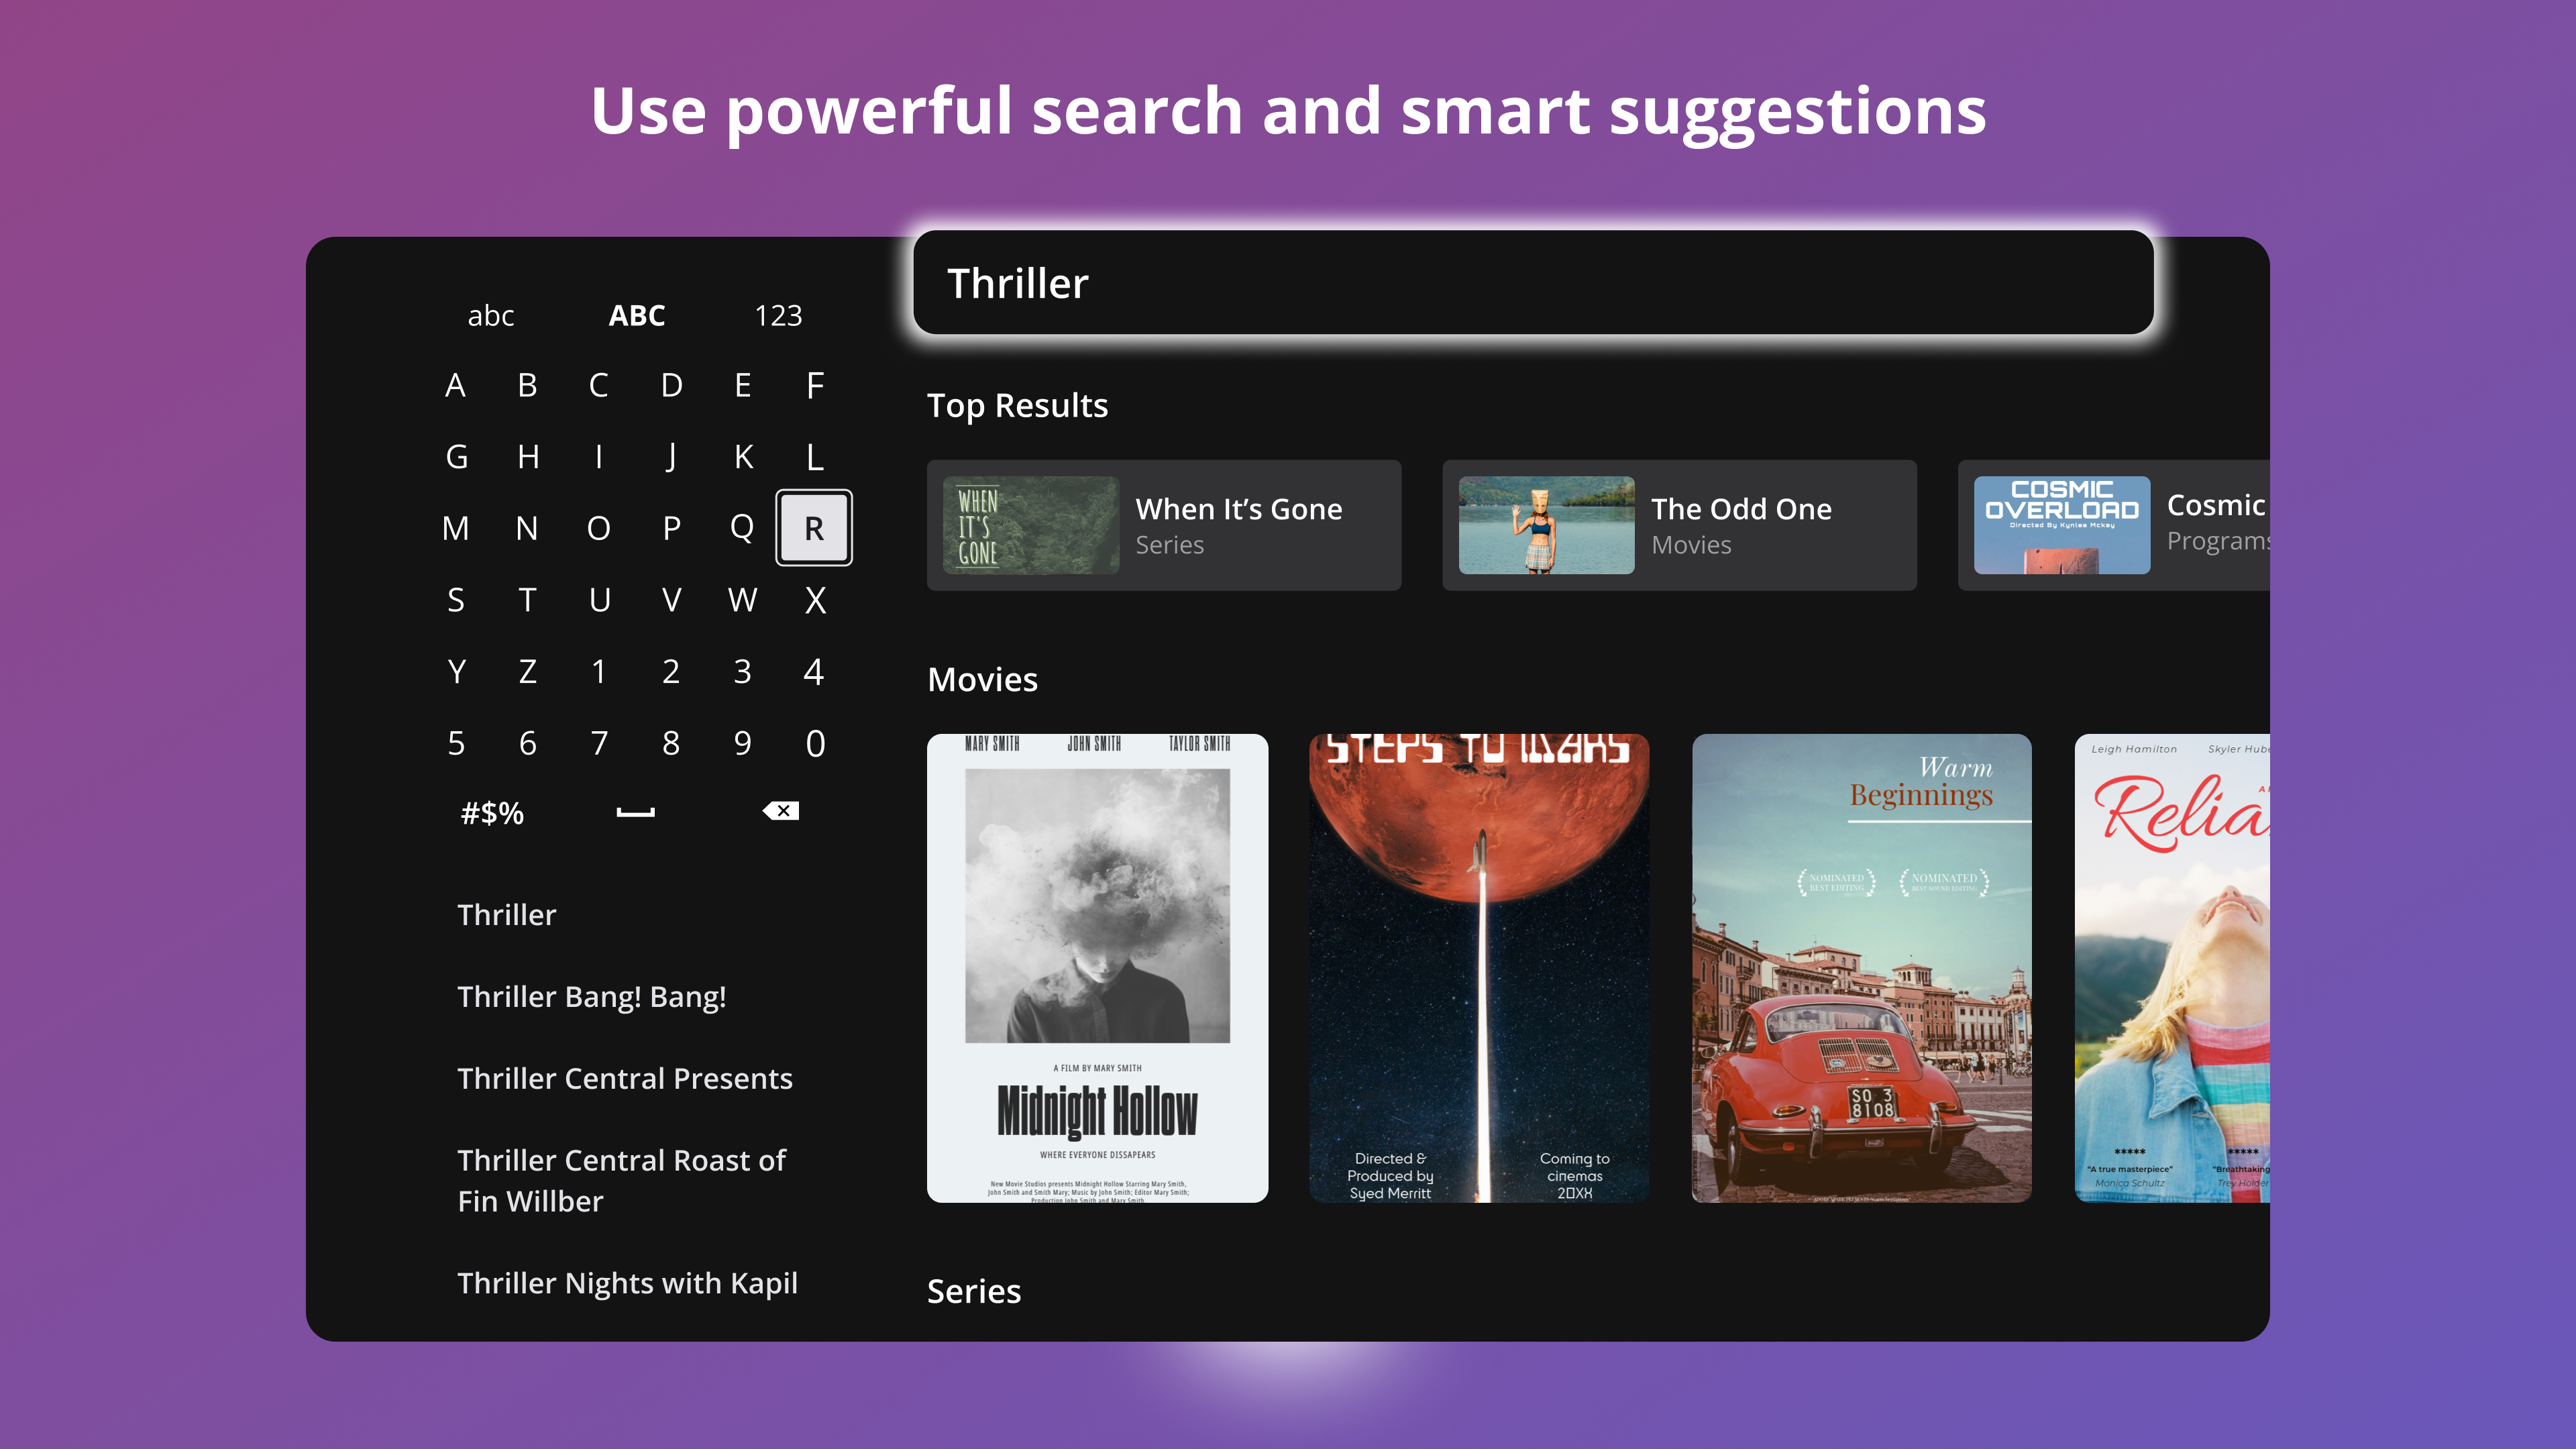Click the Series section heading
This screenshot has width=2576, height=1449.
tap(973, 1291)
